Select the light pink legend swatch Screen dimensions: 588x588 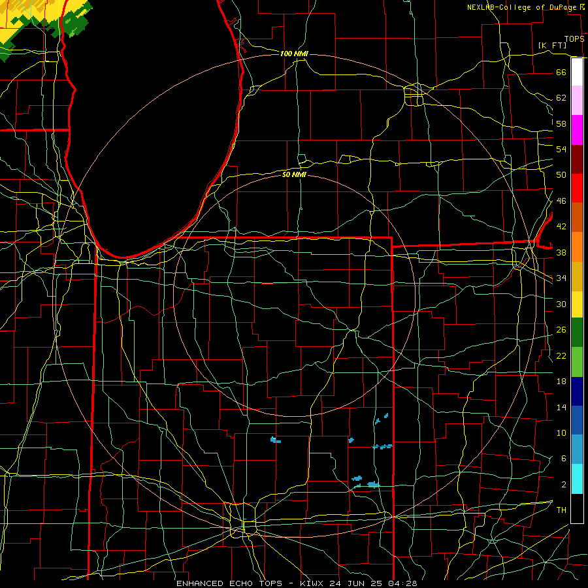tap(577, 100)
